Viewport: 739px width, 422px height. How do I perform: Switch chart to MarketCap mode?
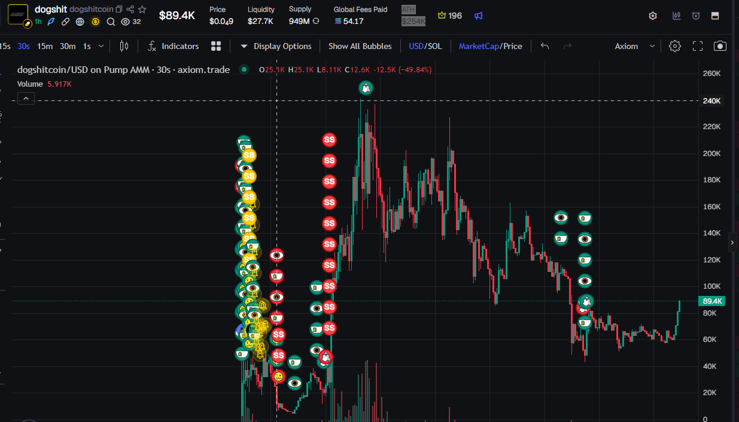pyautogui.click(x=479, y=46)
